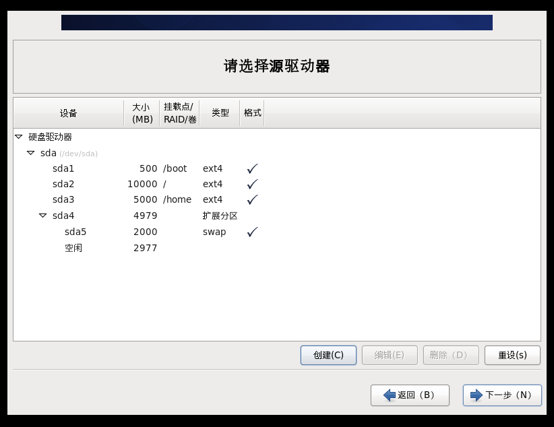
Task: Collapse the sda disk node
Action: click(x=31, y=153)
